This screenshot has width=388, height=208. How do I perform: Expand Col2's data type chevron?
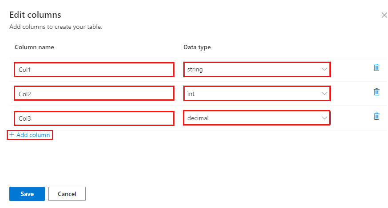coord(325,94)
